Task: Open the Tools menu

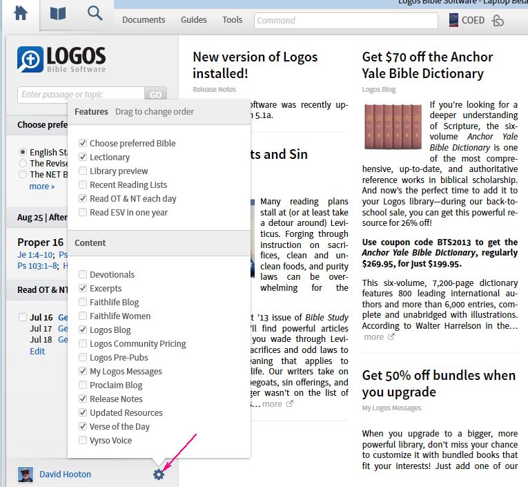Action: 232,20
